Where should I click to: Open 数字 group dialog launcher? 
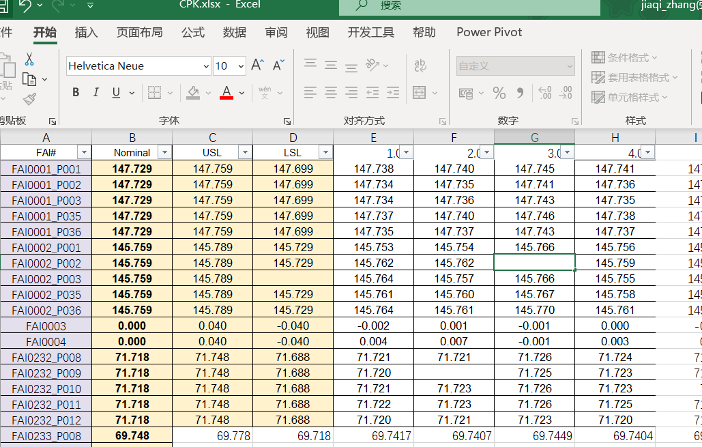[x=575, y=121]
